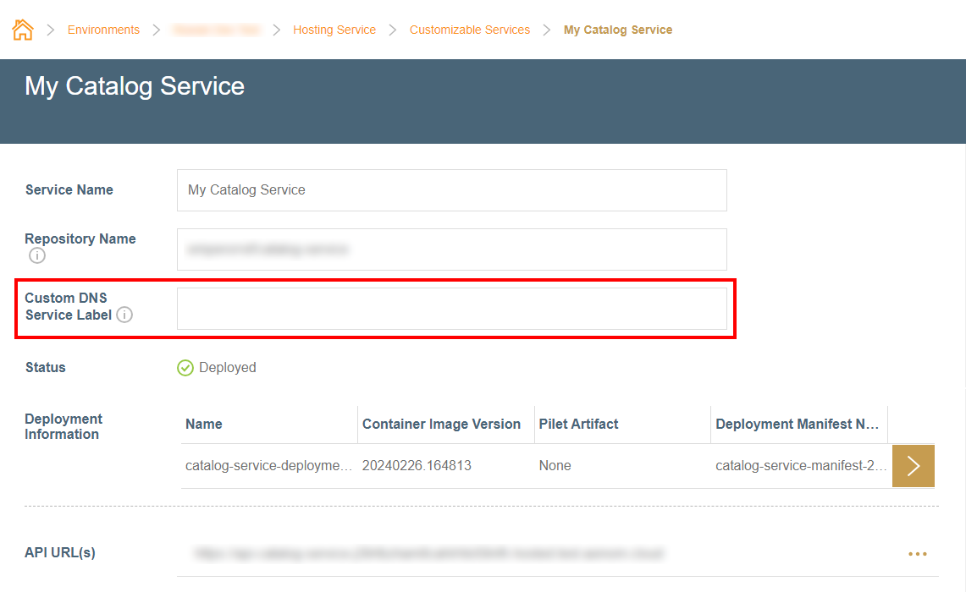
Task: Navigate to the Hosting Service breadcrumb
Action: [x=334, y=30]
